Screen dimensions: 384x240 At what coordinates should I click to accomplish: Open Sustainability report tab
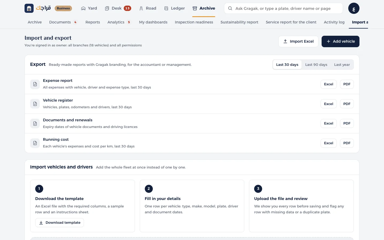click(239, 22)
